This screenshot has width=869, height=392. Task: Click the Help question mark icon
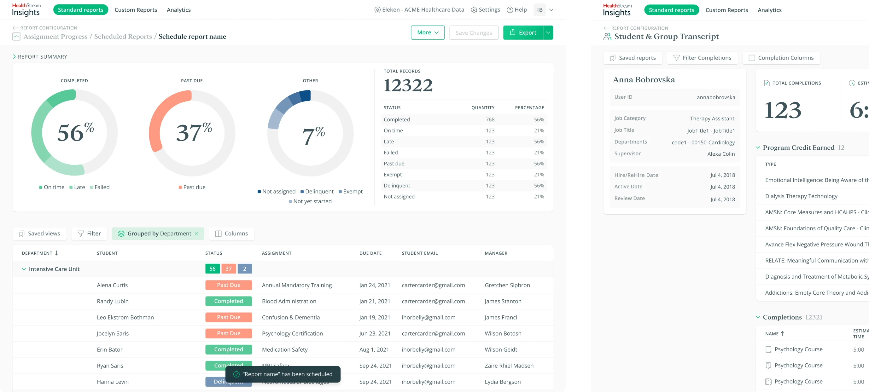coord(510,10)
